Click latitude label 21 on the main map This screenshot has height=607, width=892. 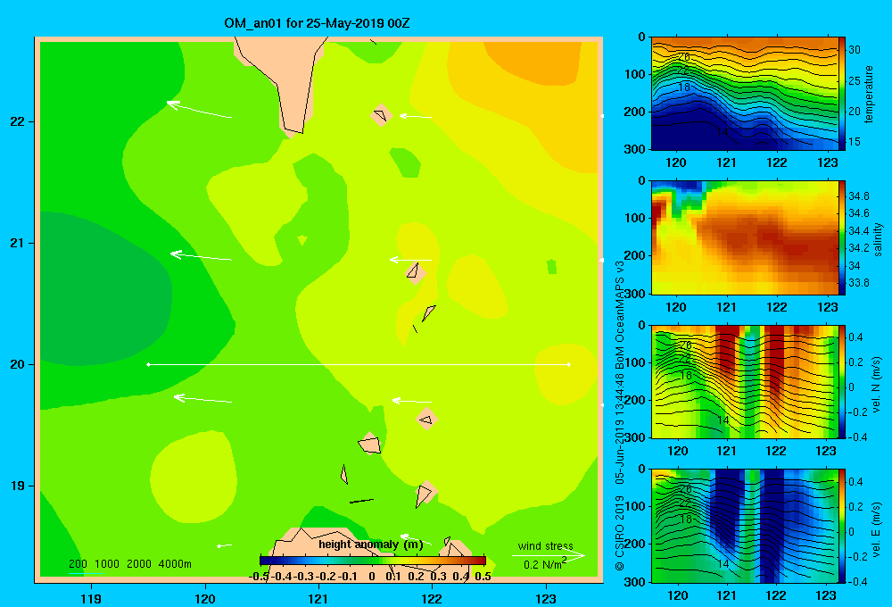[17, 243]
